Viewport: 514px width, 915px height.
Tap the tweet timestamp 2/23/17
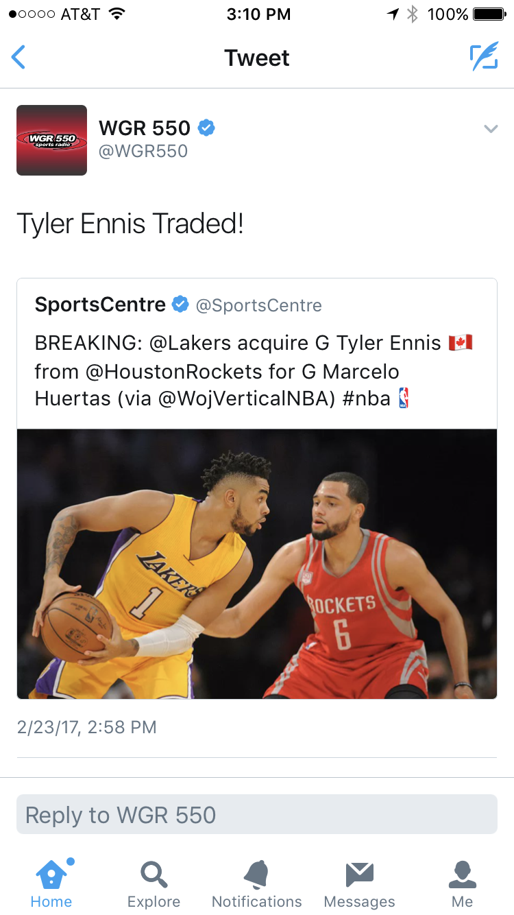coord(87,727)
